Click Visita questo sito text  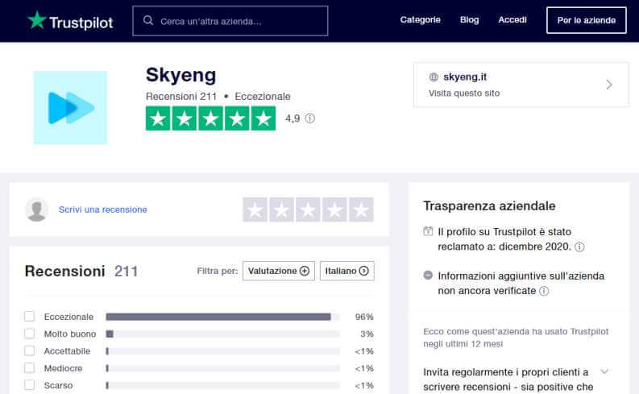(x=464, y=93)
